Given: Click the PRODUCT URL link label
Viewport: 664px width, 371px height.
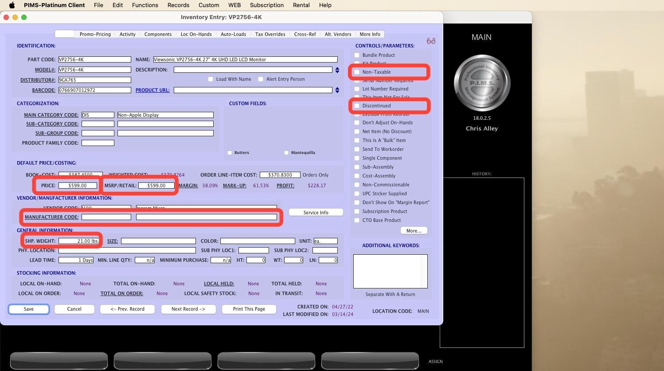Looking at the screenshot, I should [152, 90].
